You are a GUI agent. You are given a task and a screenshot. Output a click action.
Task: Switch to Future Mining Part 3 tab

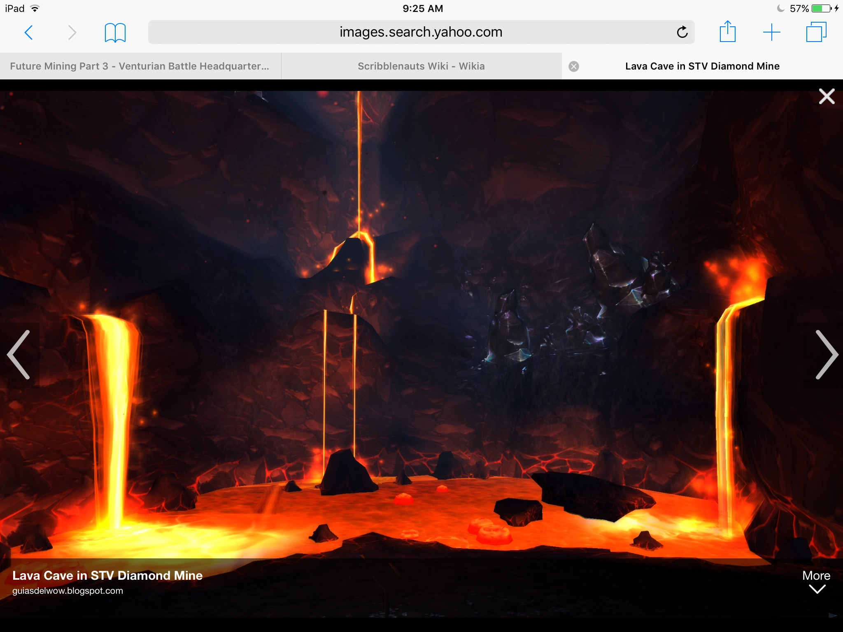[140, 66]
